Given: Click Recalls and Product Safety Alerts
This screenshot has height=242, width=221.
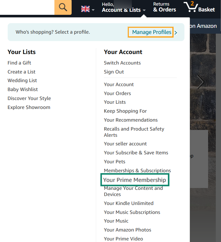Looking at the screenshot, I should 134,132.
